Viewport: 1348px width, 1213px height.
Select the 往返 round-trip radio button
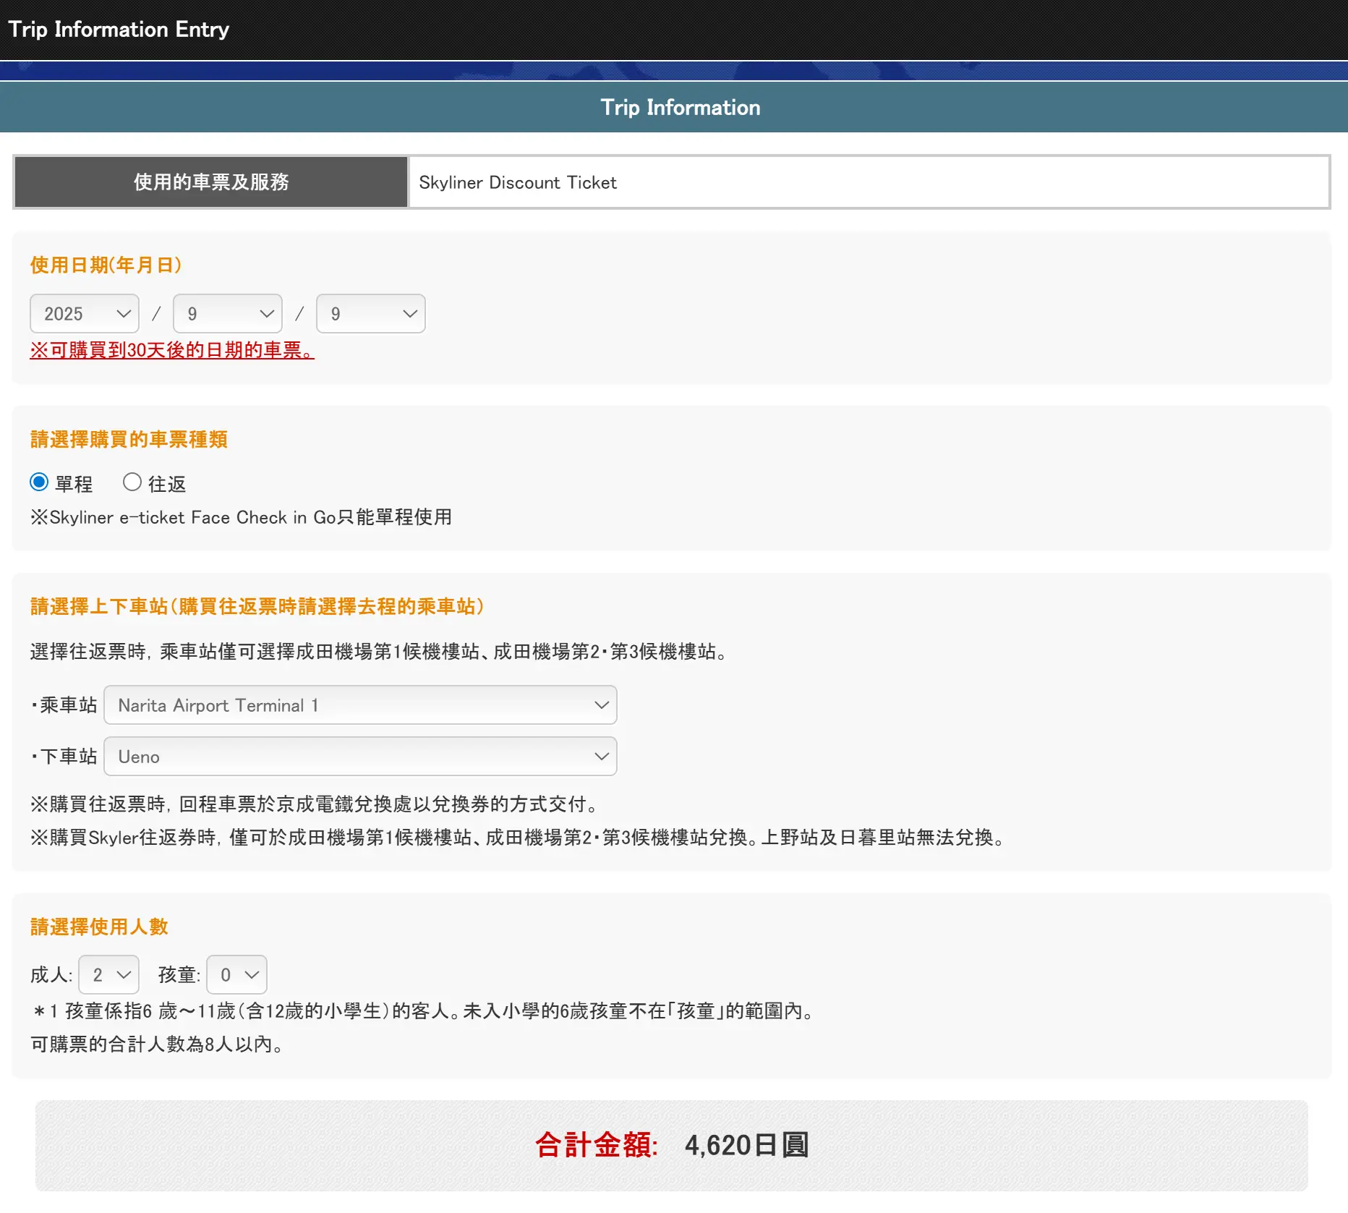[x=132, y=482]
